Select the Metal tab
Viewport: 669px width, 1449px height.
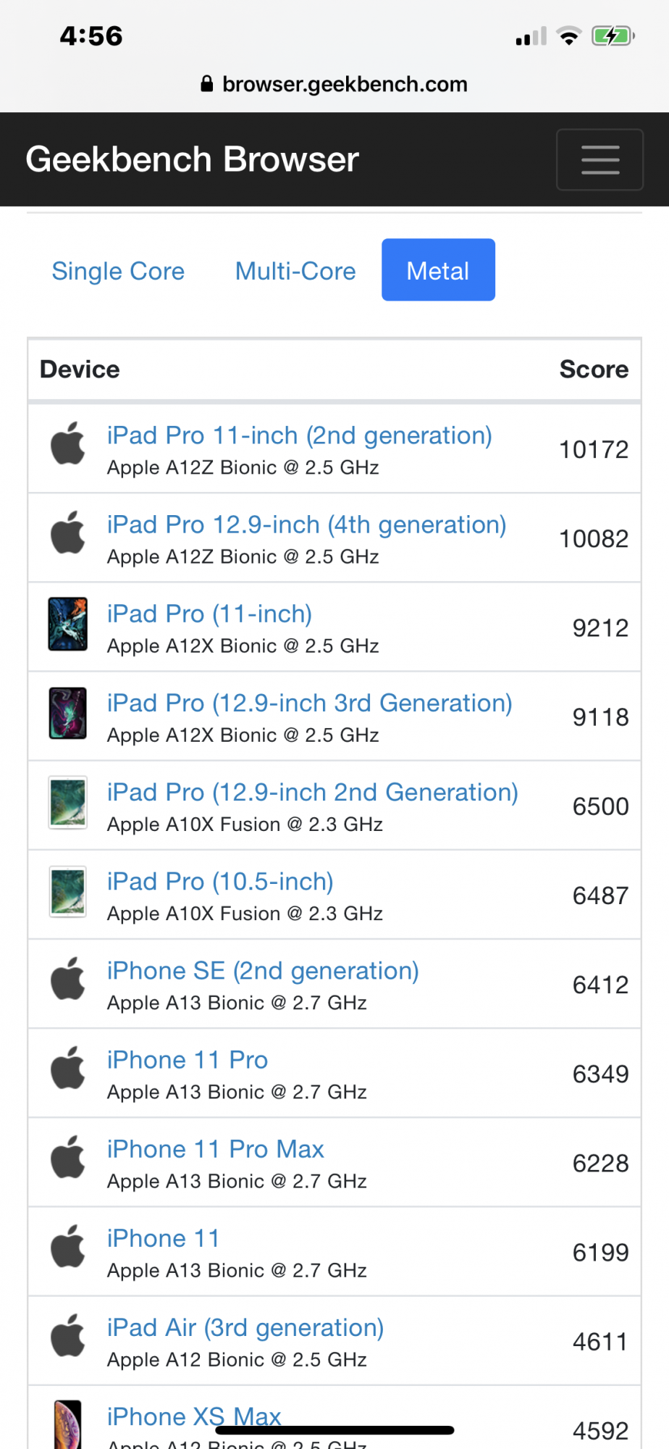coord(438,270)
